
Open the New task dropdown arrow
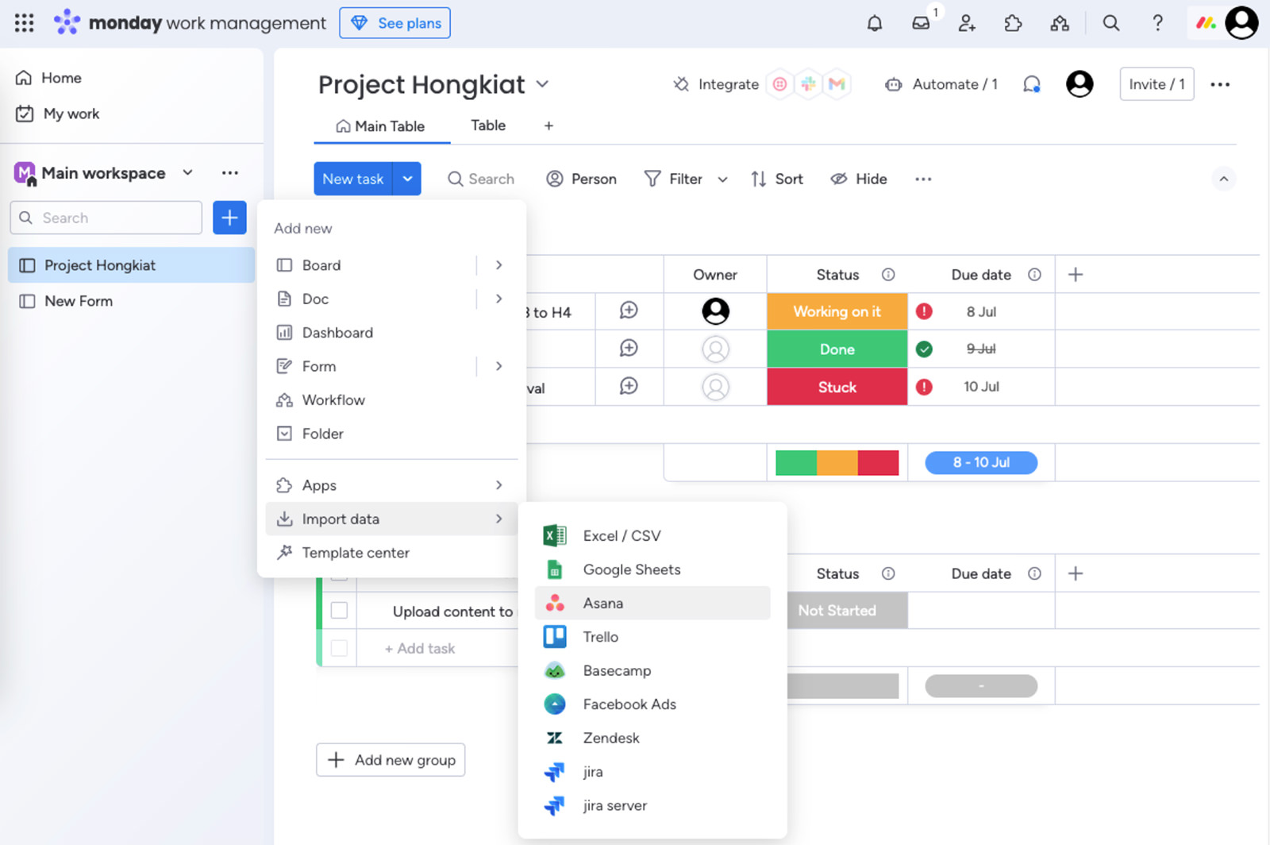(407, 179)
